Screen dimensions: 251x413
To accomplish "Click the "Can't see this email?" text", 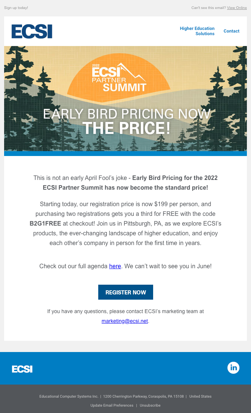I will [208, 8].
